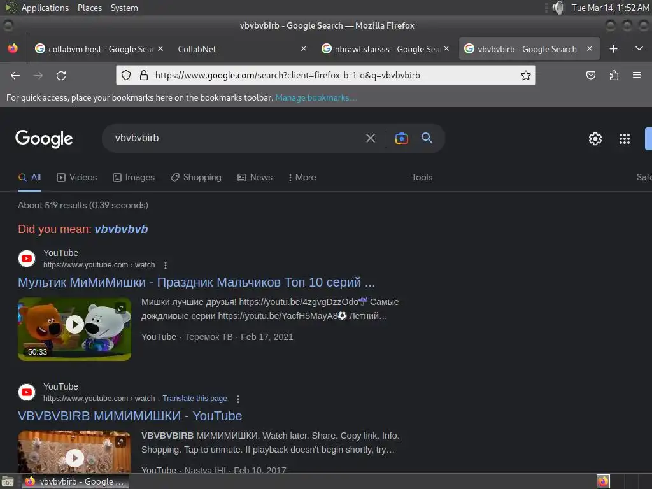The image size is (652, 489).
Task: Open Firefox hamburger application menu
Action: (x=637, y=75)
